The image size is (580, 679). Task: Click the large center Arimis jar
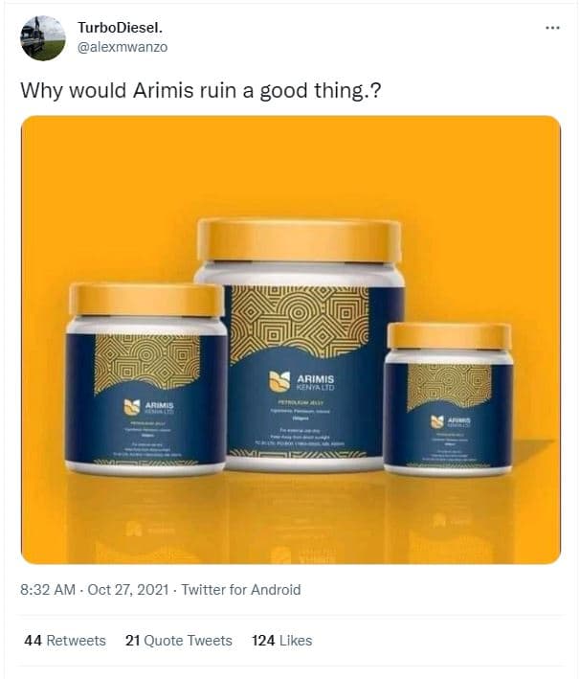coord(300,345)
